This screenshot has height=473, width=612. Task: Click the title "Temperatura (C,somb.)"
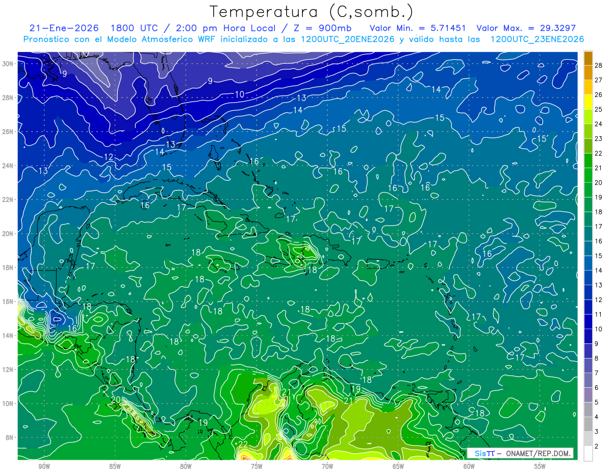[312, 11]
